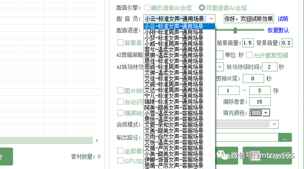Choose 艾诚-标准男声-通用场景 voice
Image resolution: width=304 pixels, height=169 pixels.
click(179, 84)
